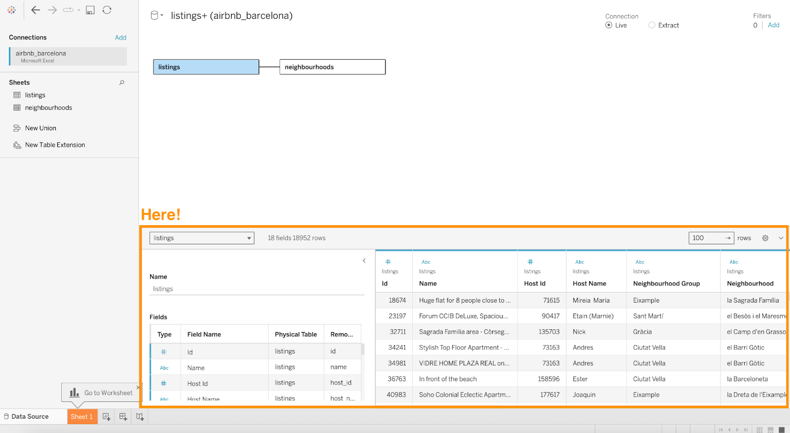Click the data source cylinder icon by the title
The height and width of the screenshot is (433, 790).
coord(155,15)
